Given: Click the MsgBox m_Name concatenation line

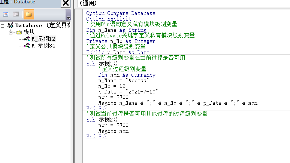Looking at the screenshot, I should pyautogui.click(x=178, y=103).
